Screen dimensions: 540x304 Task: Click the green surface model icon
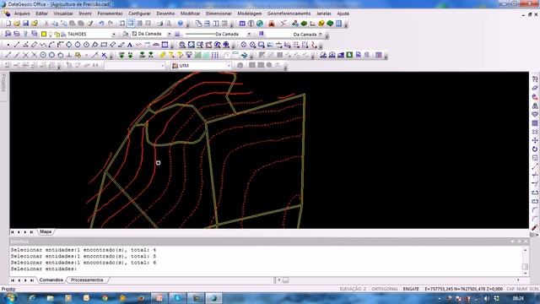[304, 24]
